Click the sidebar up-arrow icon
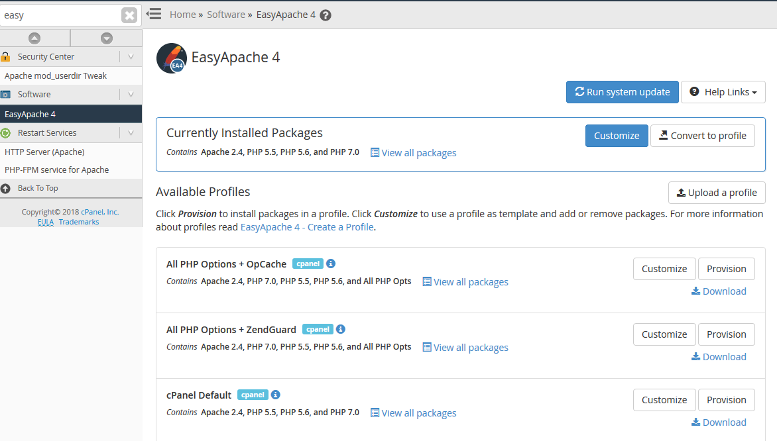Image resolution: width=777 pixels, height=441 pixels. tap(34, 38)
